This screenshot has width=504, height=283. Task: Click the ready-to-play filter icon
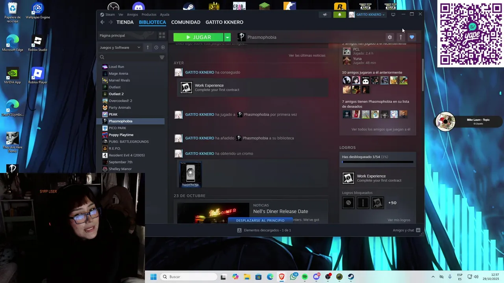pyautogui.click(x=163, y=47)
